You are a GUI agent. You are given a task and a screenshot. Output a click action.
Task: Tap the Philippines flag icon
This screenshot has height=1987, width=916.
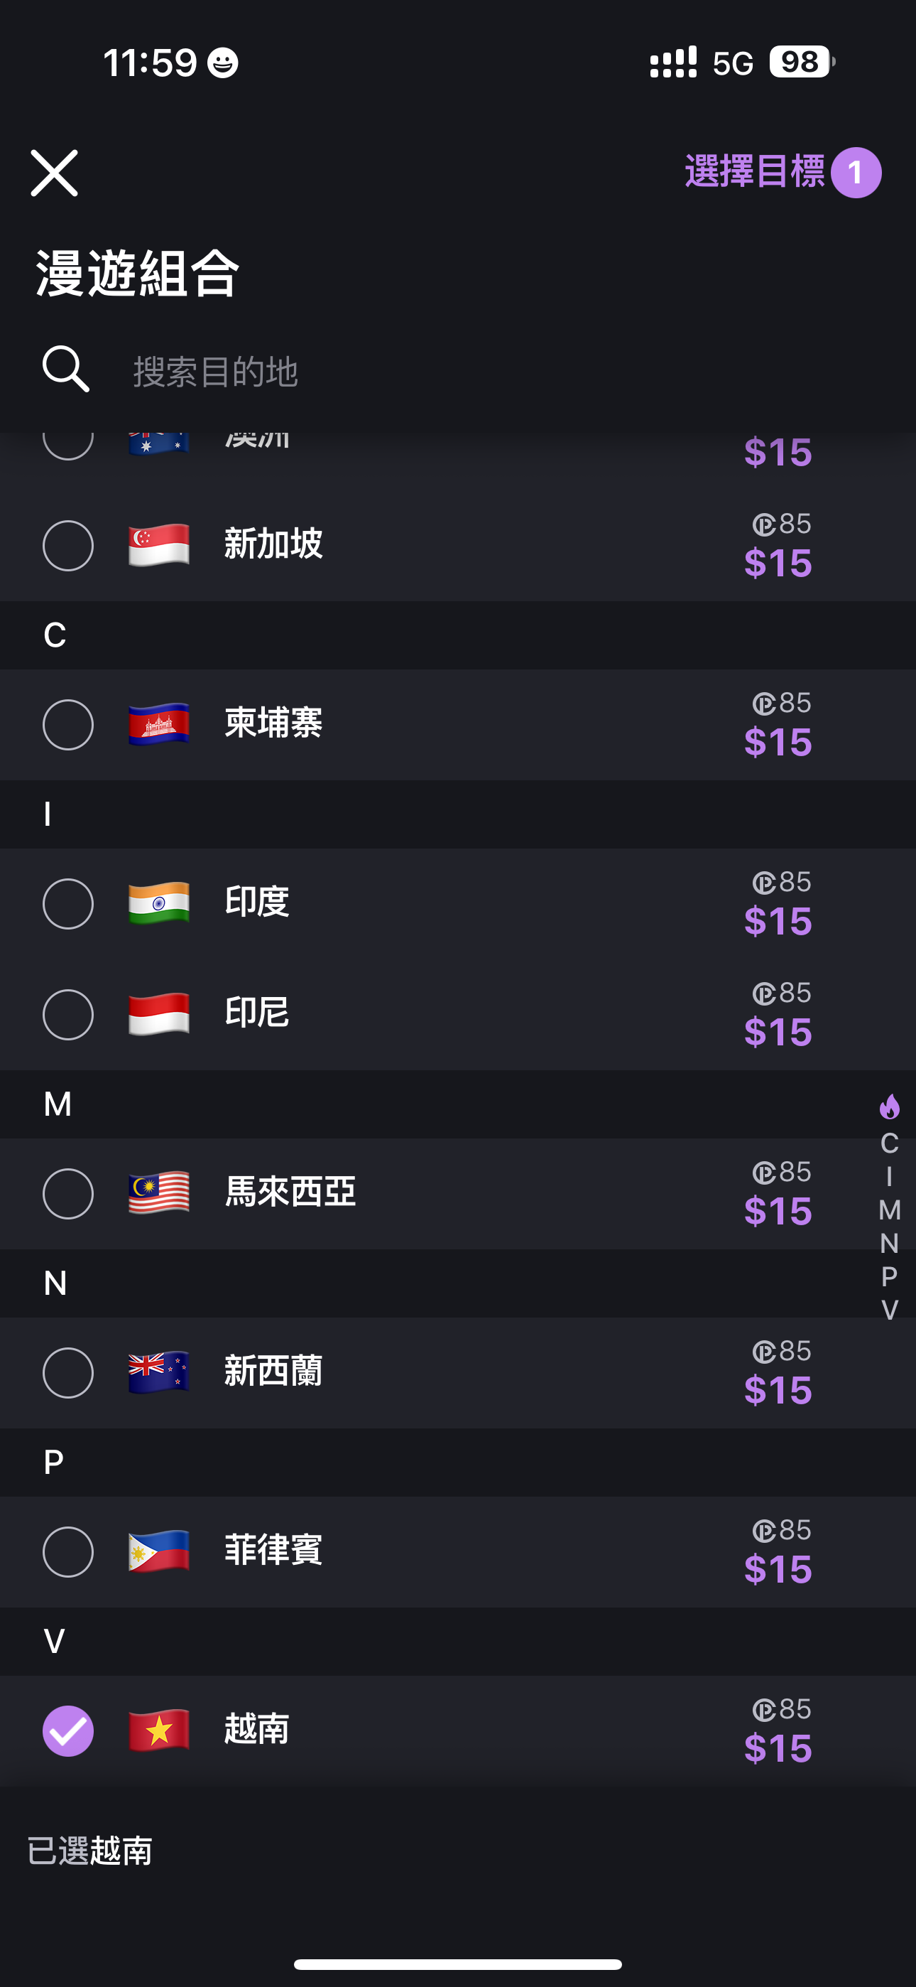[x=159, y=1551]
